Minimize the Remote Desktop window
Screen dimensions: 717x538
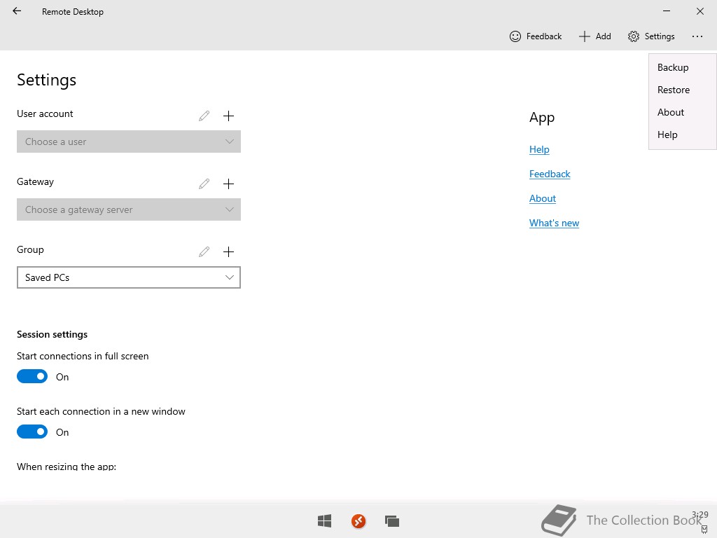click(x=667, y=11)
